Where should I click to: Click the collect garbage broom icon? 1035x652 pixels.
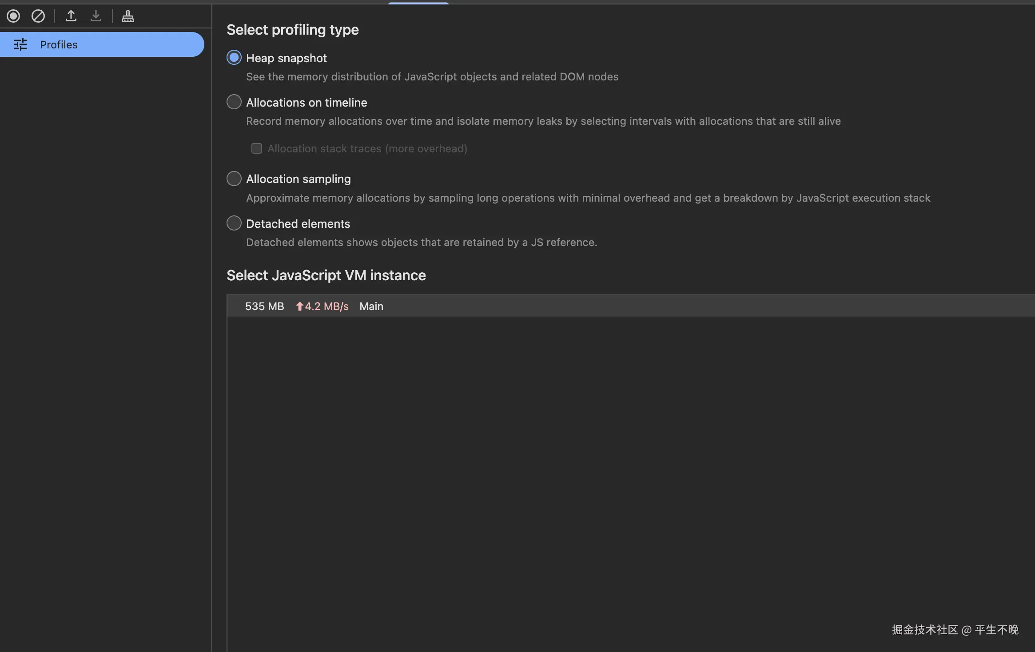128,16
